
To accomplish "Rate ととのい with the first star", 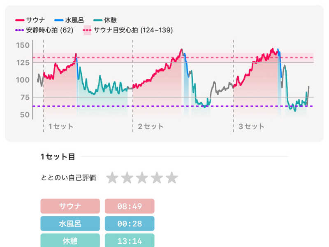I will coord(112,178).
